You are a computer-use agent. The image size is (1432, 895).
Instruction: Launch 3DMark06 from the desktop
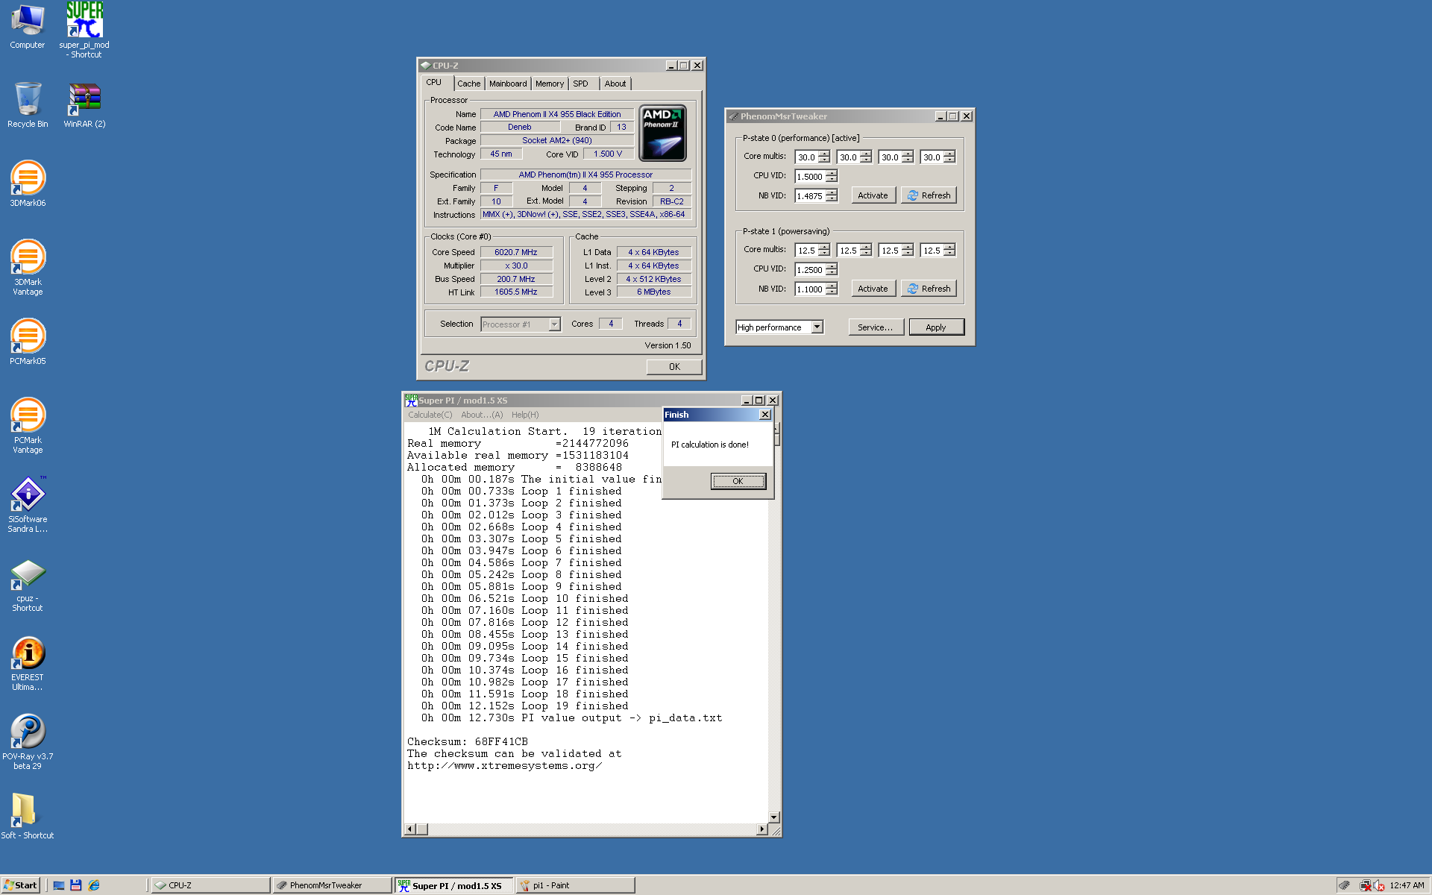28,183
